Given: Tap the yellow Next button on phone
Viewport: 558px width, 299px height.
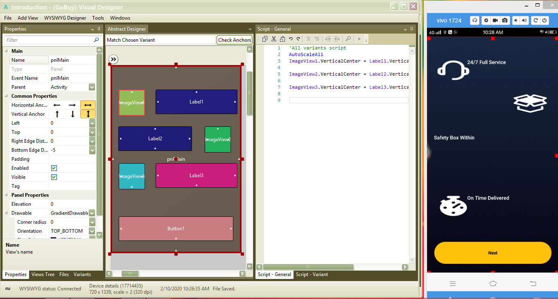Looking at the screenshot, I should (492, 253).
